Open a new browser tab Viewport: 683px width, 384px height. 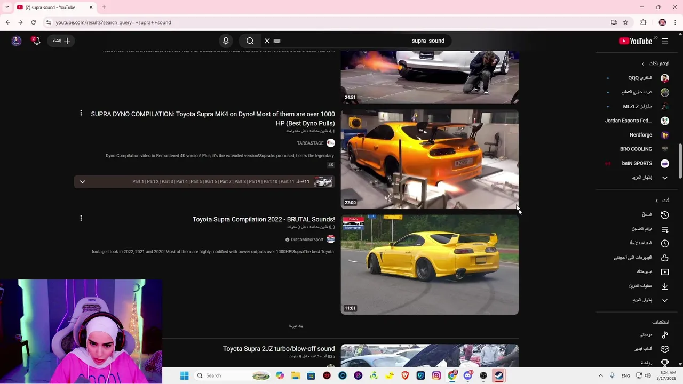coord(104,7)
